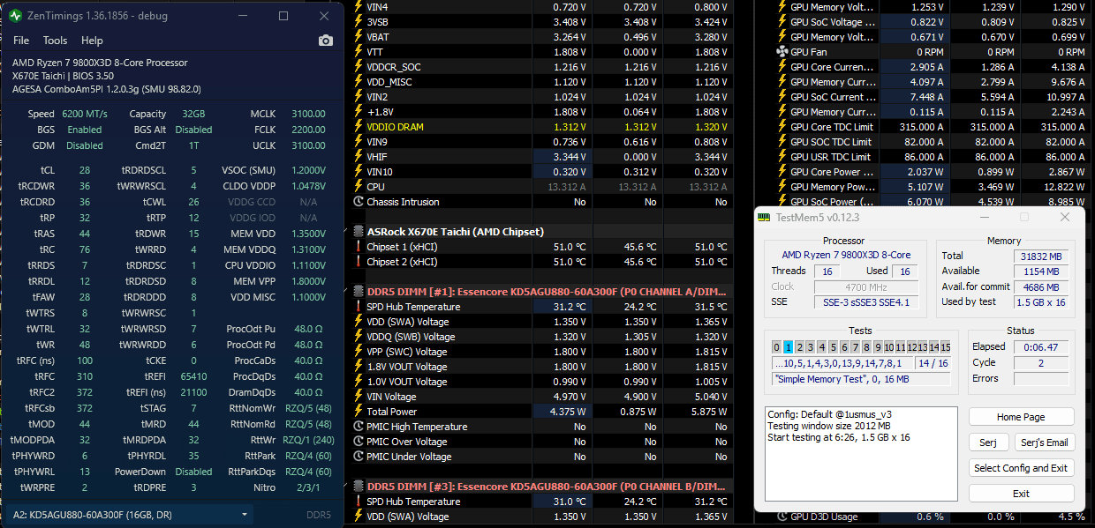Click the fan icon next to GPU Fan

(x=782, y=52)
